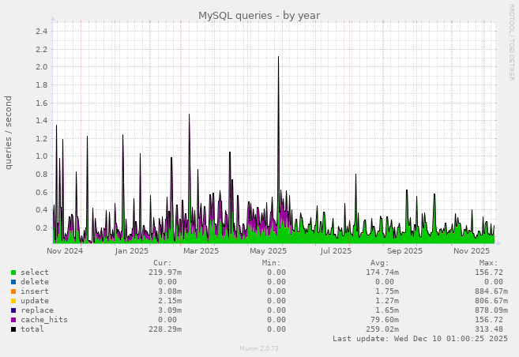Click the green select legend swatch
Screen dimensions: 519x357
pyautogui.click(x=13, y=272)
